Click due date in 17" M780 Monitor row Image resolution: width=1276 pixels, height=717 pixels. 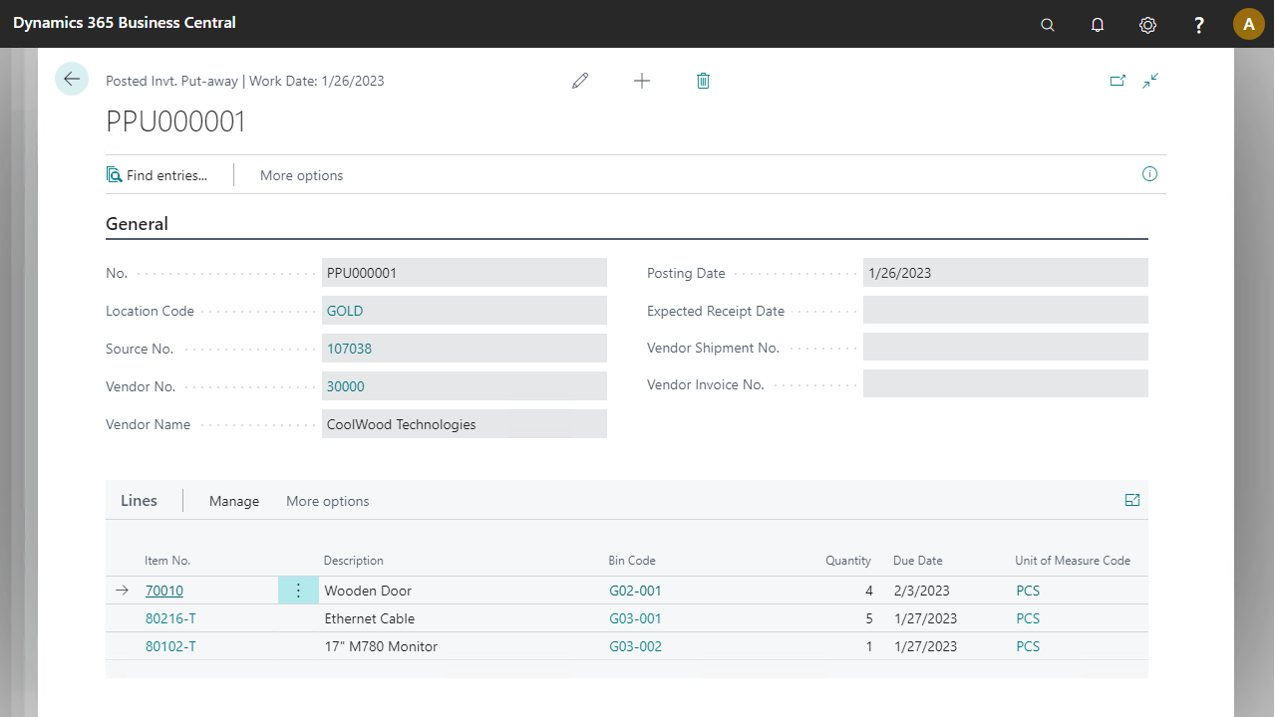click(926, 646)
